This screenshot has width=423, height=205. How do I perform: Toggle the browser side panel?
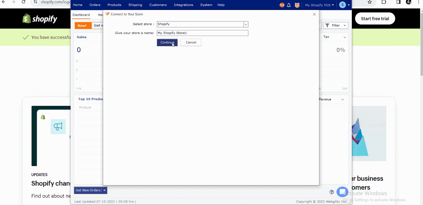pyautogui.click(x=398, y=2)
